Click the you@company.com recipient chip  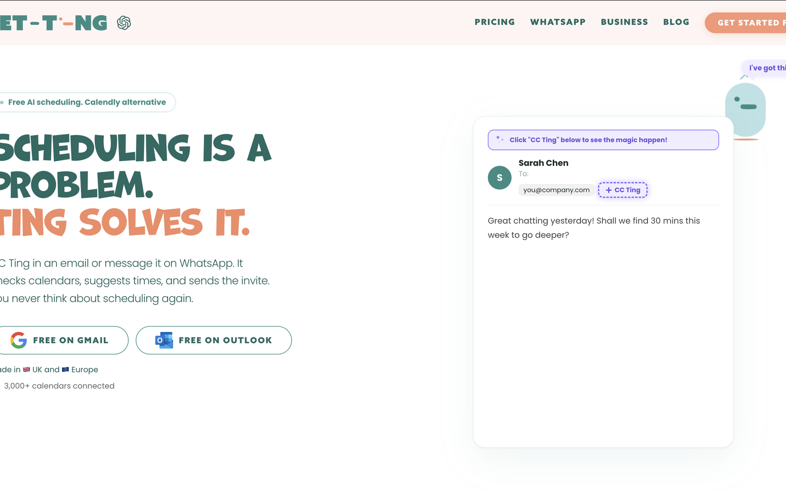(x=557, y=190)
